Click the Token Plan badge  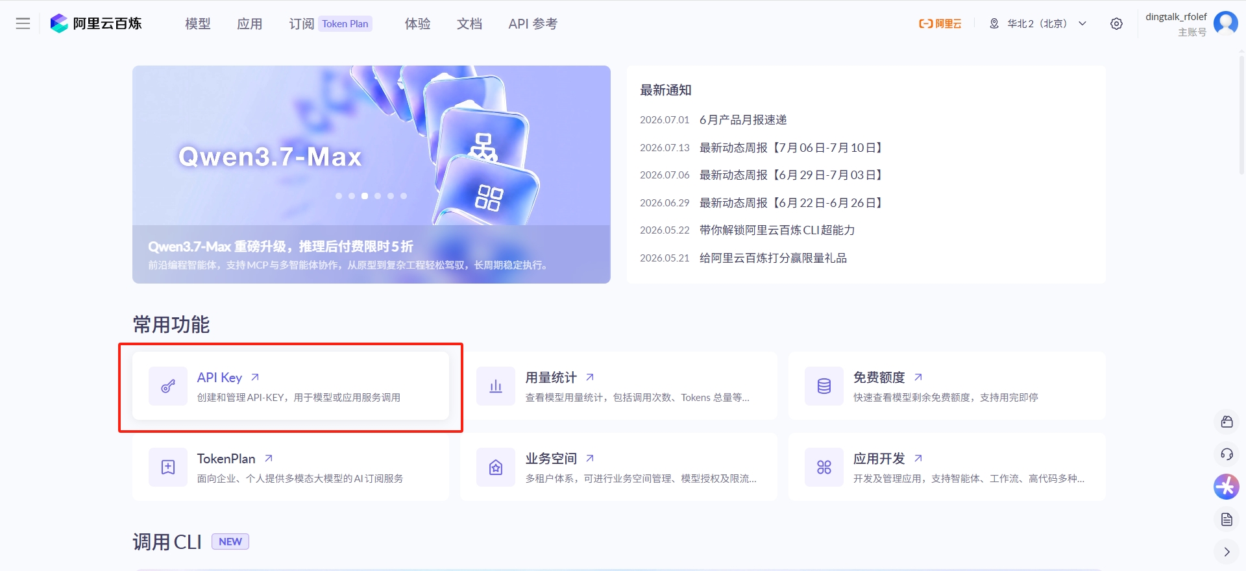click(345, 24)
